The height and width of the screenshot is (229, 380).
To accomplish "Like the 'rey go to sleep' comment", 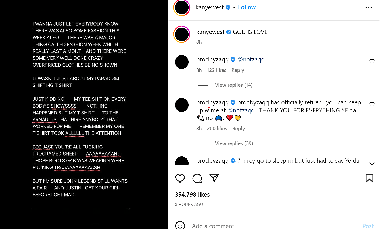I will click(x=372, y=163).
